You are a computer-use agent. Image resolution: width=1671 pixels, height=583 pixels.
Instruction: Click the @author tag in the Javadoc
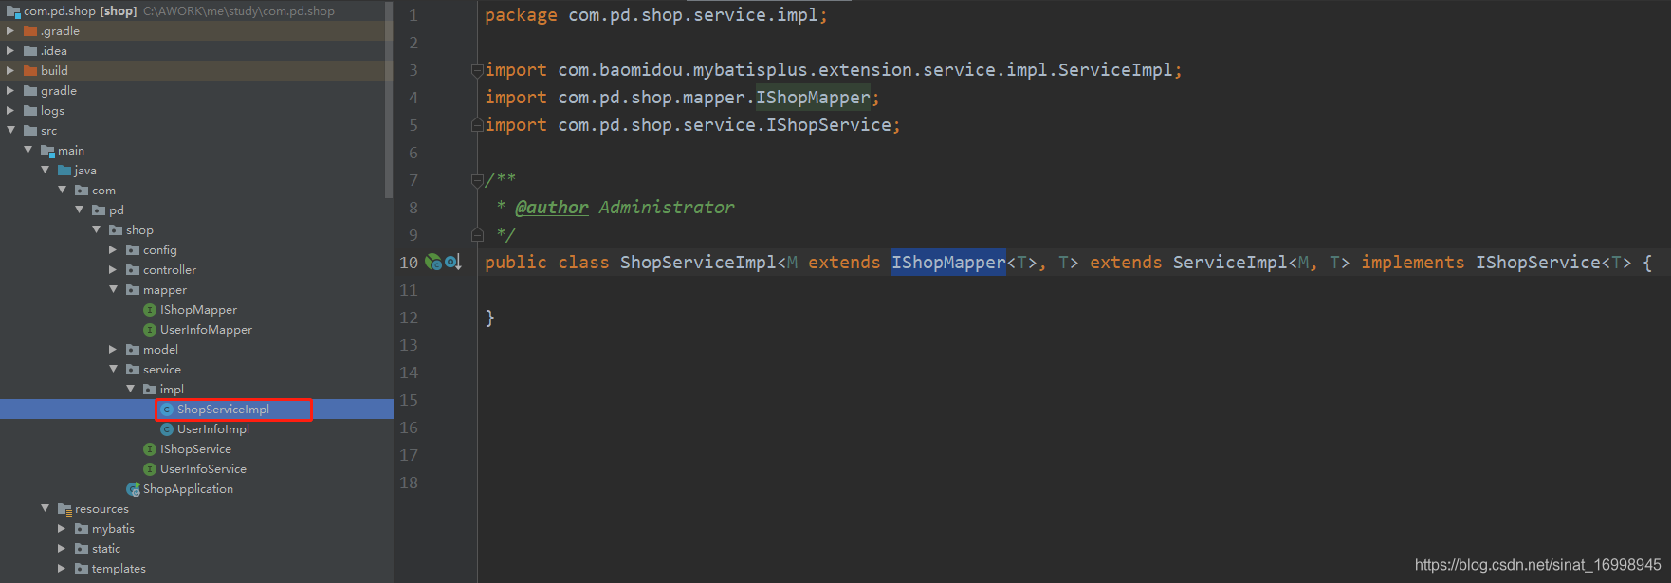click(551, 207)
